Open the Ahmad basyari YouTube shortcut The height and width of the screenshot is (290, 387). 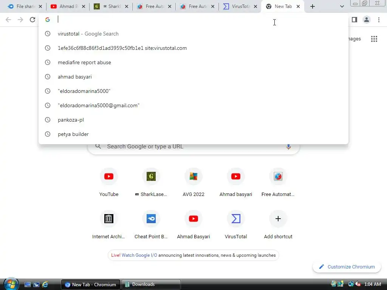(x=236, y=183)
